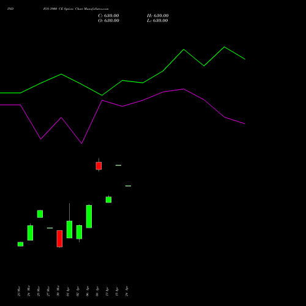Select the red candle above 30 Mar
This screenshot has width=306, height=306.
click(59, 239)
